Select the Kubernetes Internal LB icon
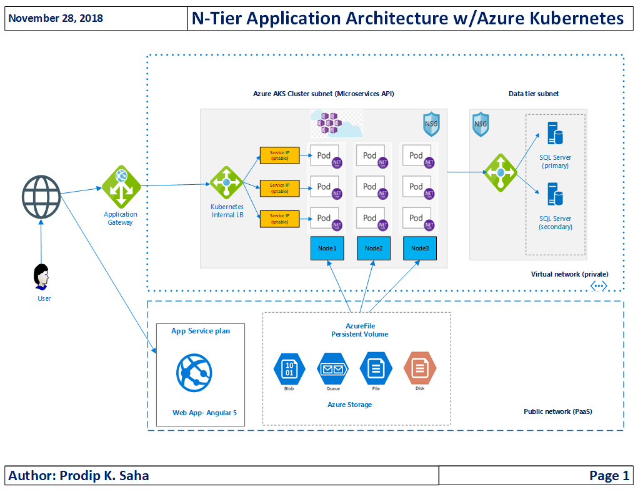The image size is (638, 492). click(226, 182)
